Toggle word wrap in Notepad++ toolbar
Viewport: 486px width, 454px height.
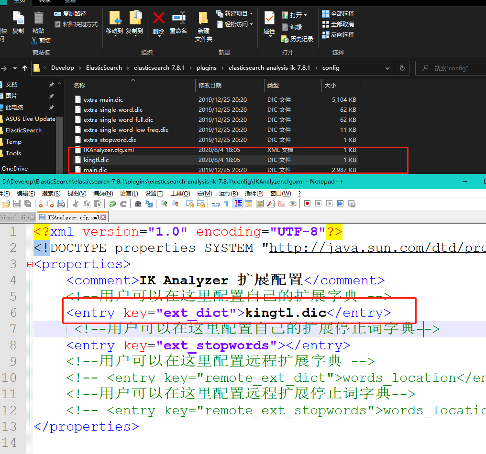[x=216, y=204]
